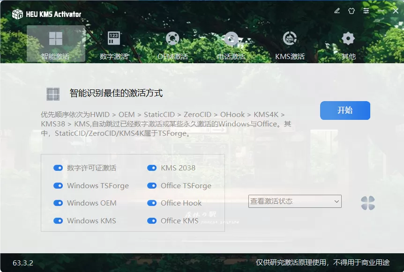Click the four-leaf clover icon beside the dropdown

point(368,203)
